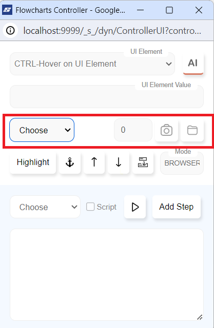Open the folder icon button
Viewport: 214px width, 328px height.
[x=192, y=130]
